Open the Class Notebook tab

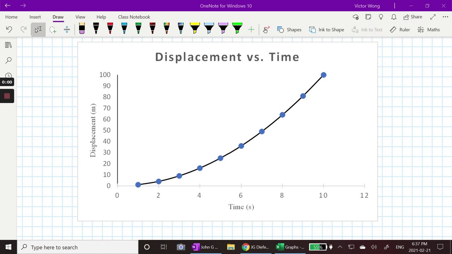134,17
